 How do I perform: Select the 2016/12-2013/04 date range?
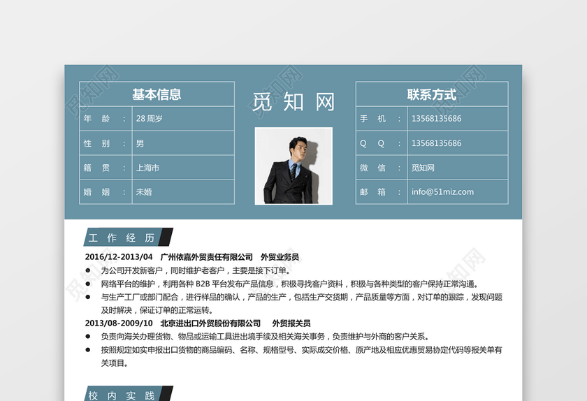(x=119, y=257)
